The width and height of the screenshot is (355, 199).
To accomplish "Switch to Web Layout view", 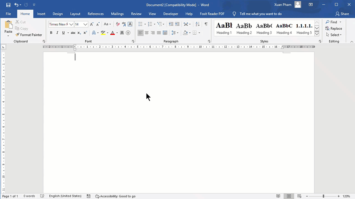I will pos(299,196).
